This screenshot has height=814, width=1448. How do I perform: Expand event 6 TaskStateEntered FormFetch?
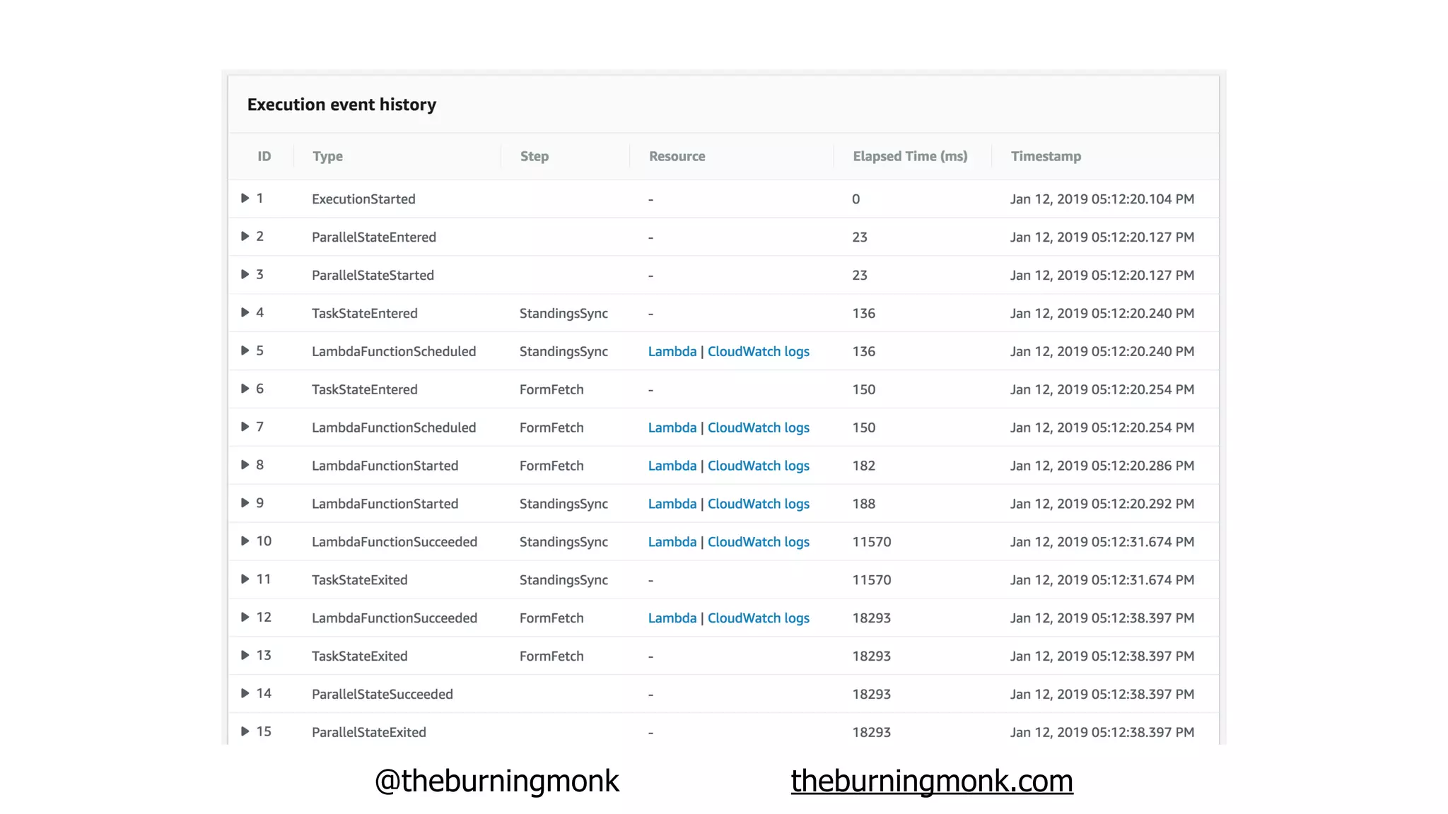[x=245, y=389]
